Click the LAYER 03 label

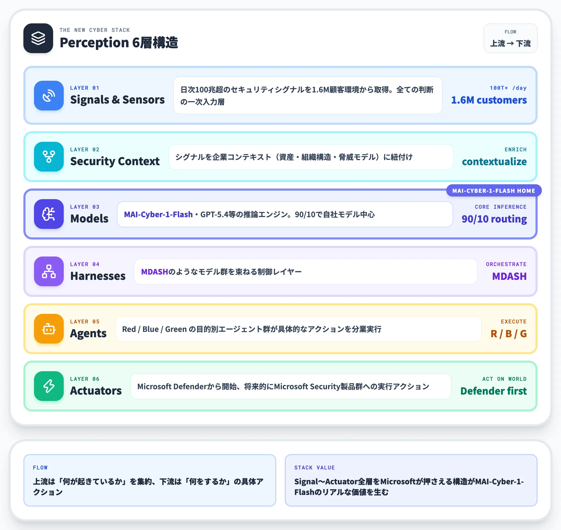[x=85, y=207]
